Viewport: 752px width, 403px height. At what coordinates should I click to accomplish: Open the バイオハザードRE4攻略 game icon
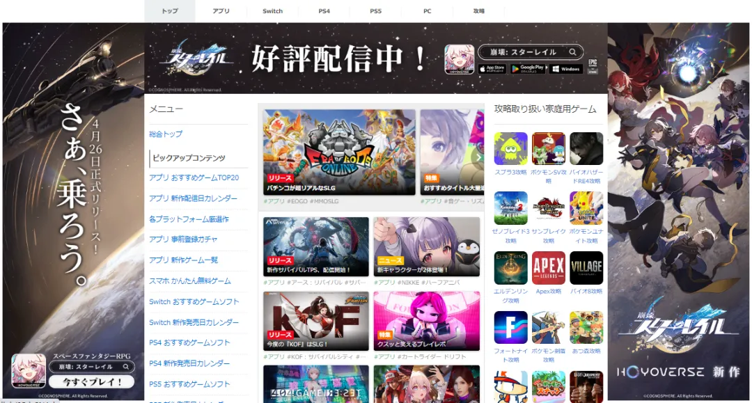(586, 148)
